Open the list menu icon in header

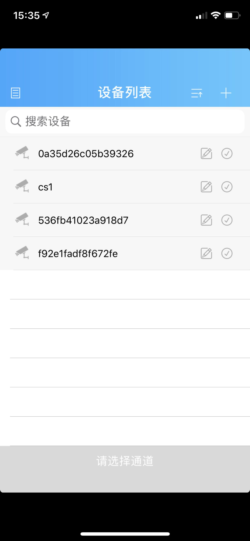coord(15,93)
